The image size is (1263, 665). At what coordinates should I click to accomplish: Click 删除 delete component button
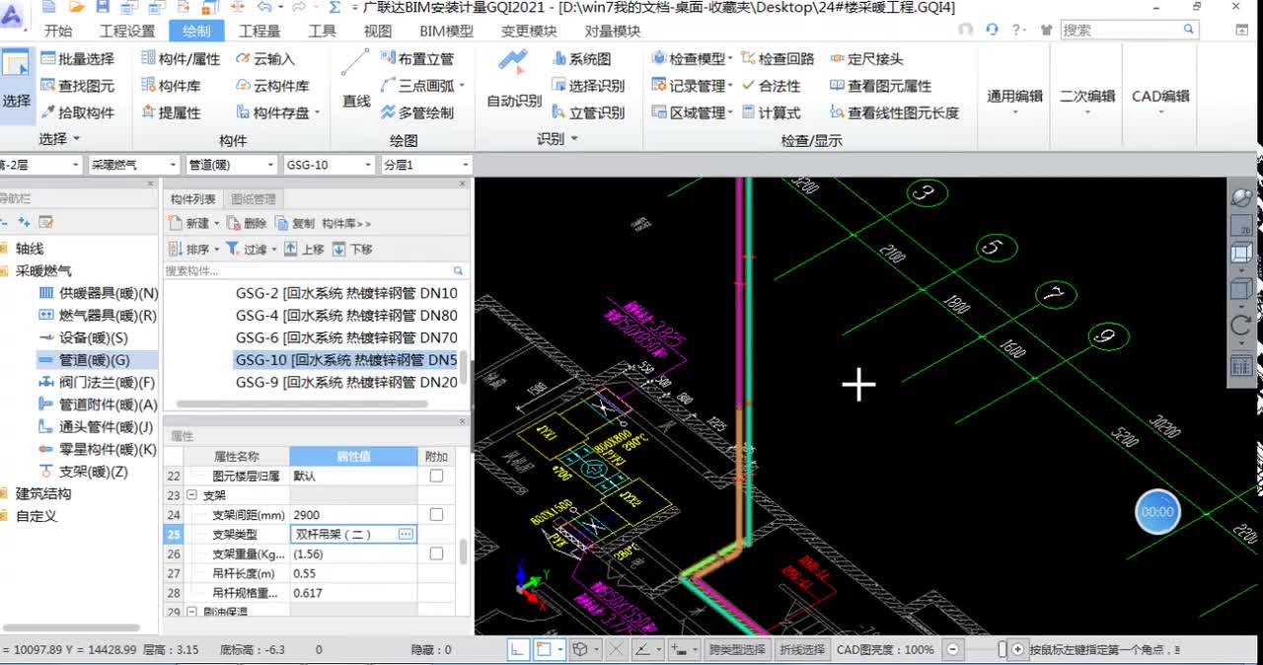(x=247, y=224)
